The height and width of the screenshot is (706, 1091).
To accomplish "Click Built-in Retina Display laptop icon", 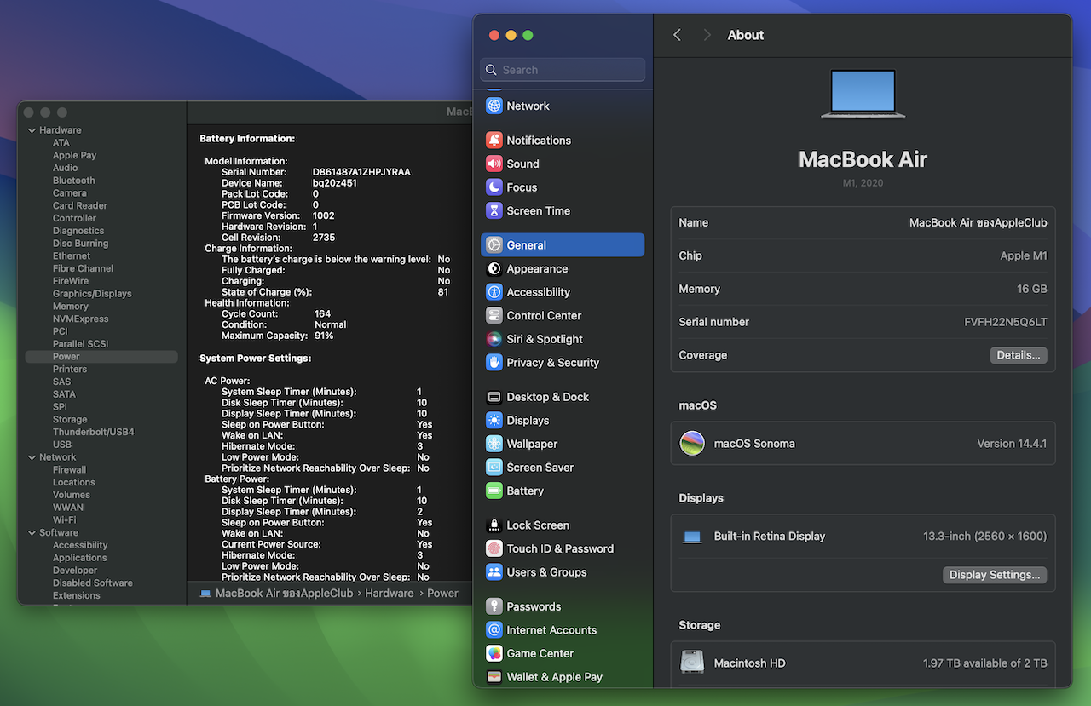I will [x=692, y=537].
